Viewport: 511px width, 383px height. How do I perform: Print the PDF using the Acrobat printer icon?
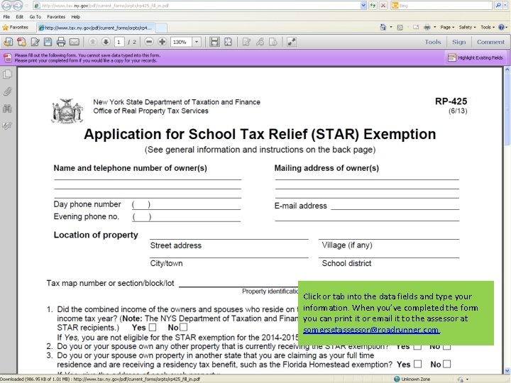tap(61, 42)
